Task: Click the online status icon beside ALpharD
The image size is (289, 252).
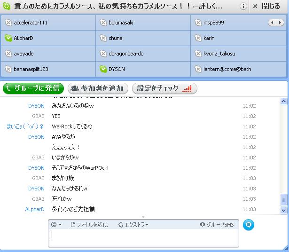Action: [8, 38]
